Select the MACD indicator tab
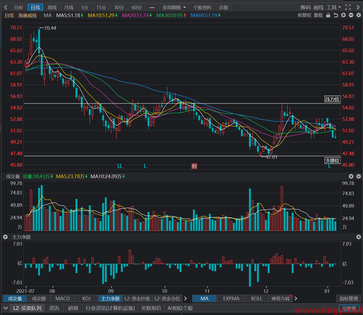This screenshot has height=315, width=363. 63,298
